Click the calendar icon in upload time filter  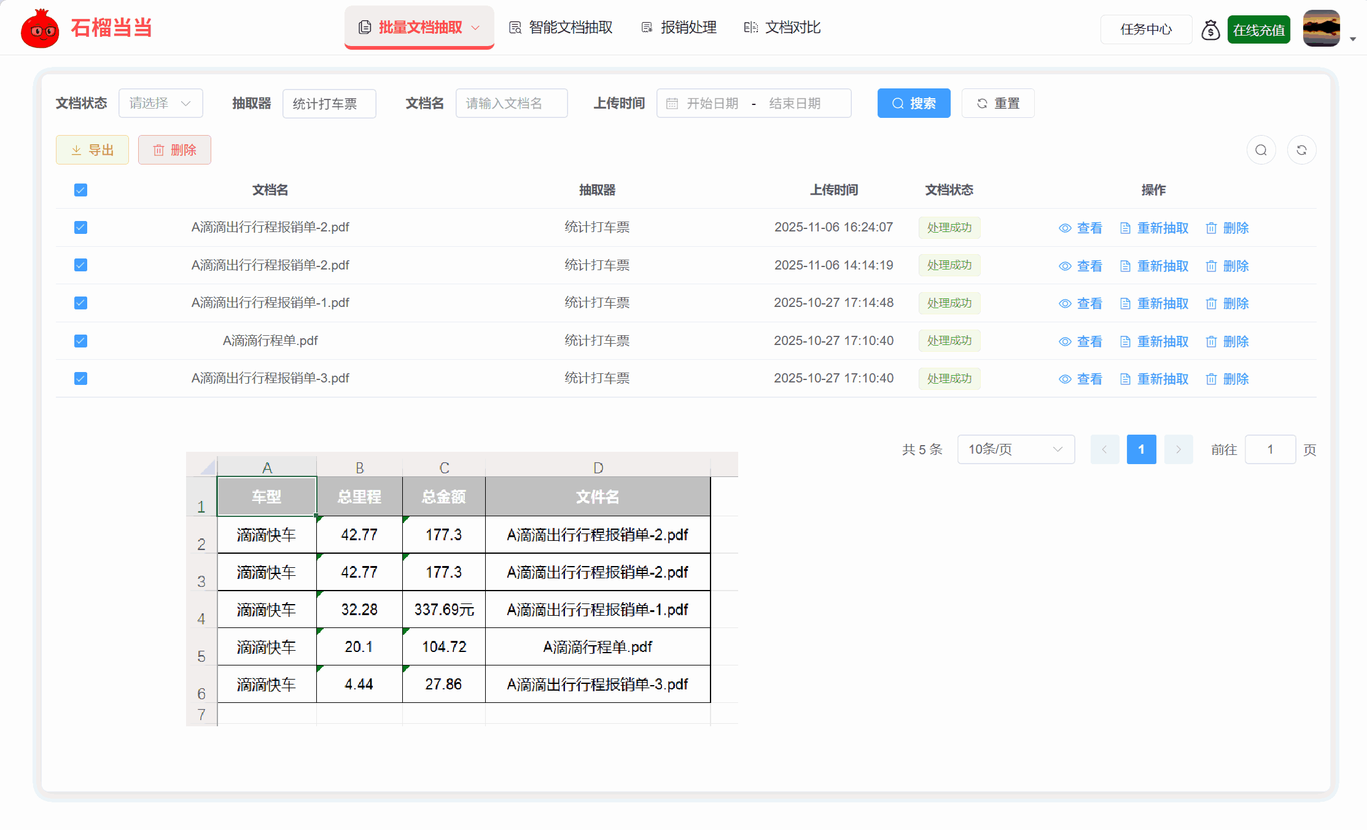(672, 103)
